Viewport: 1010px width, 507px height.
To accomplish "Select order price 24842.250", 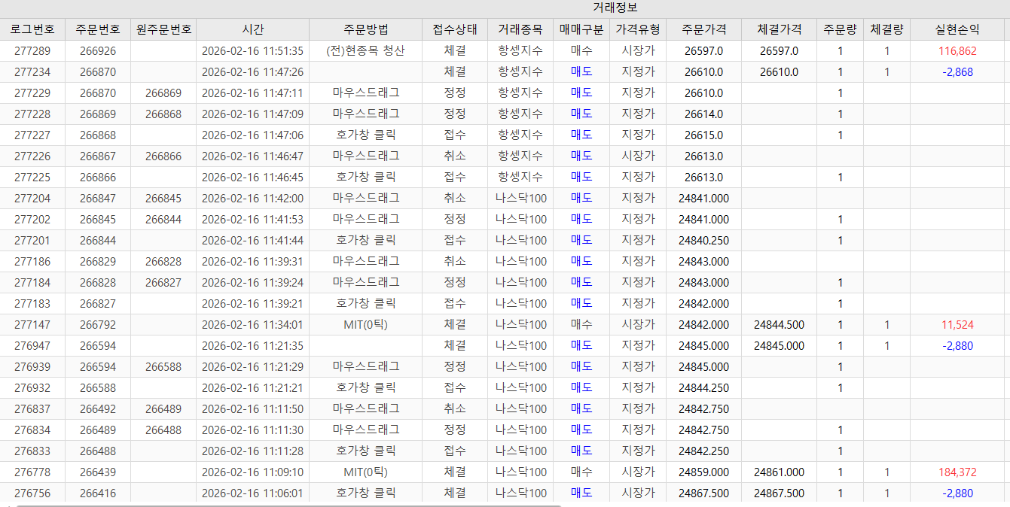I will click(x=704, y=451).
